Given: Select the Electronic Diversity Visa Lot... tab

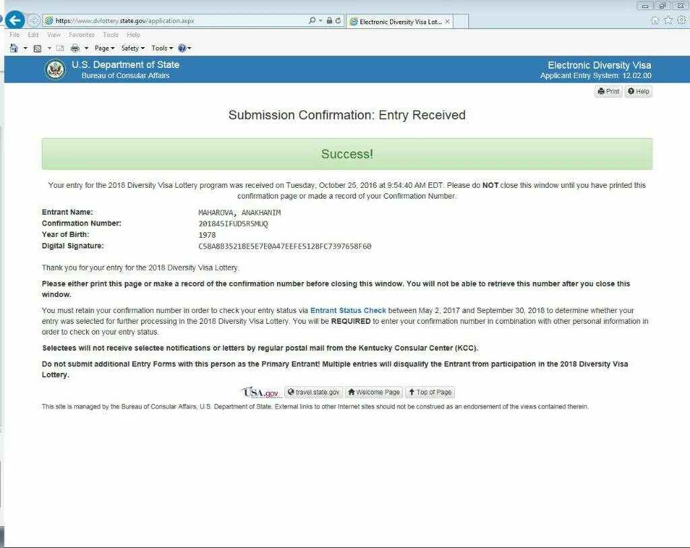Looking at the screenshot, I should click(400, 22).
